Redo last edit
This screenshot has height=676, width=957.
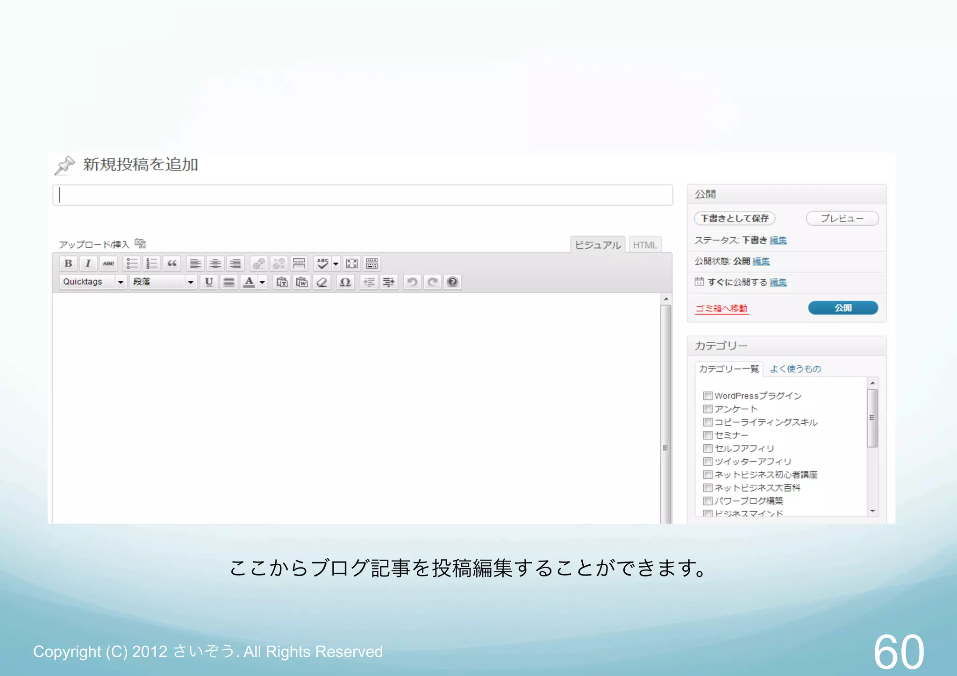click(x=432, y=282)
